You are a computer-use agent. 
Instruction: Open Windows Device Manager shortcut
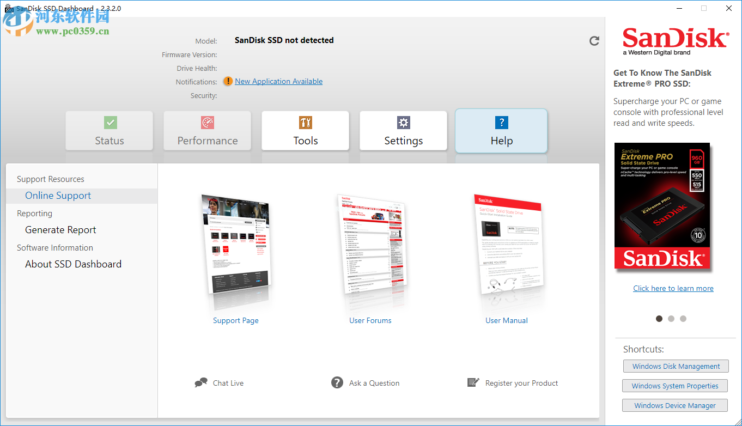675,405
